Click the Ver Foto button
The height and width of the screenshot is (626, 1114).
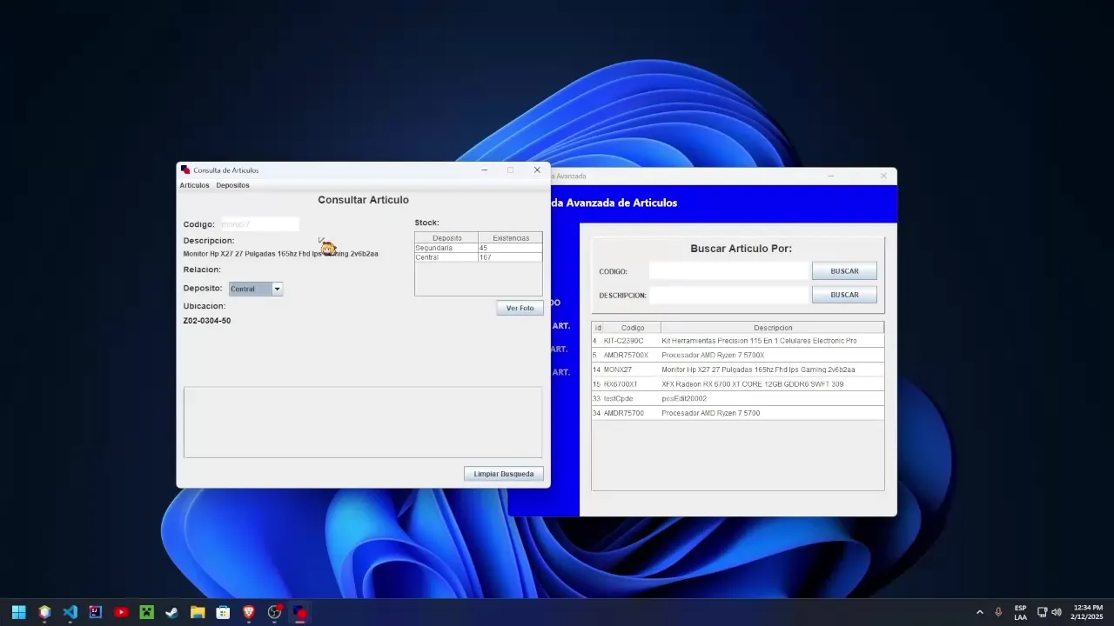[x=520, y=308]
